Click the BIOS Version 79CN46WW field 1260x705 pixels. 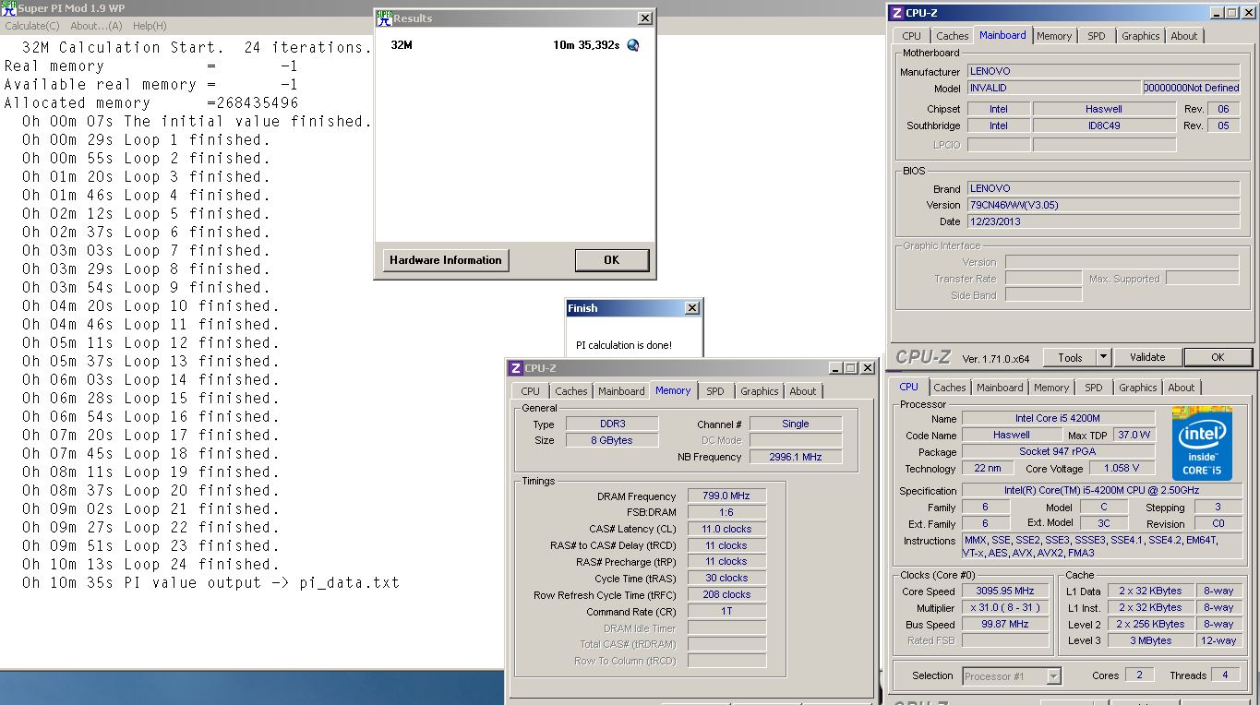pyautogui.click(x=1103, y=205)
